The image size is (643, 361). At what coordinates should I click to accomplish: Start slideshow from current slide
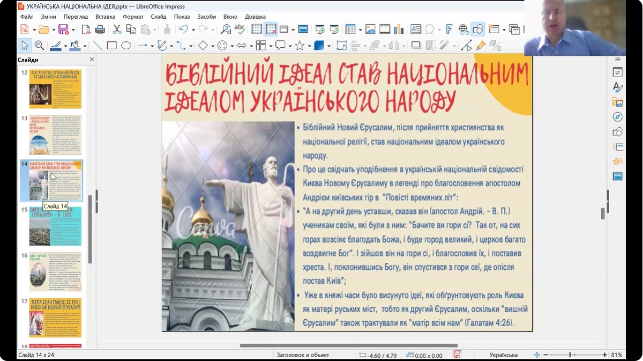[x=334, y=30]
